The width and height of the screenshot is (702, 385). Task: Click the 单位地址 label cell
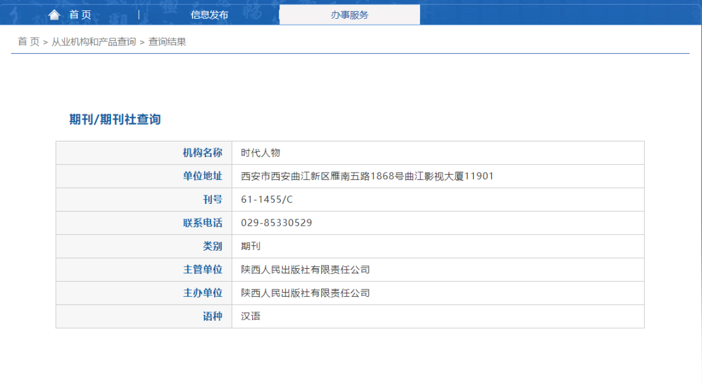(x=144, y=176)
